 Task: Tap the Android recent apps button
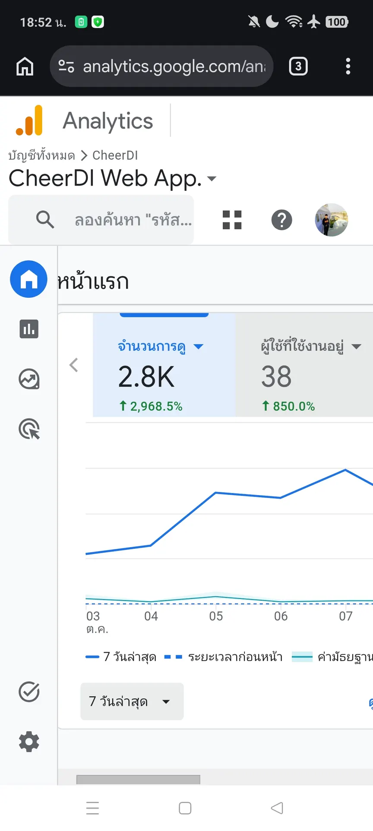[92, 808]
